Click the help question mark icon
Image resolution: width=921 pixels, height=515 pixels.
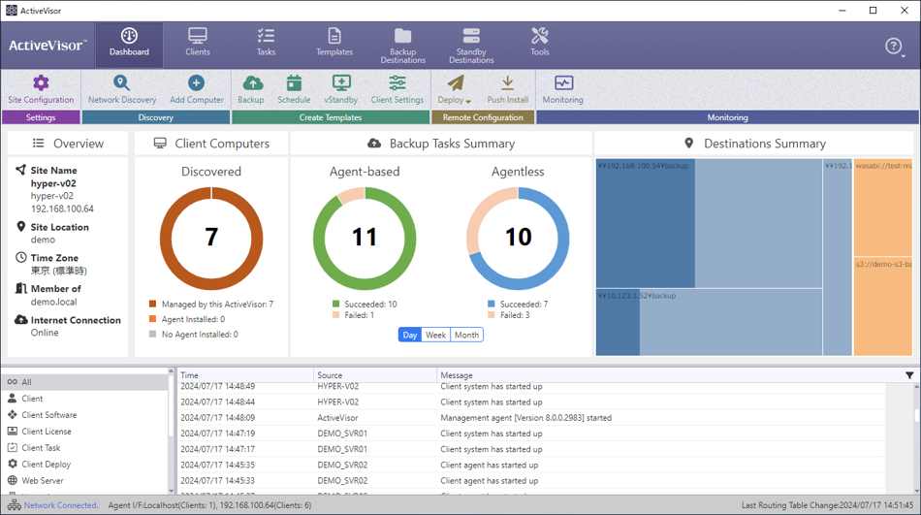pyautogui.click(x=894, y=46)
